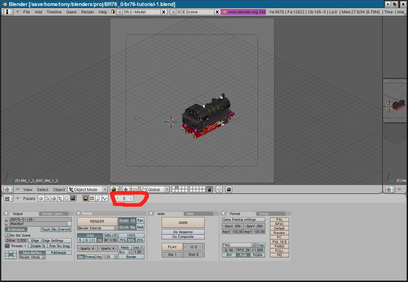The height and width of the screenshot is (282, 408).
Task: Click the render-this-window image icon
Action: pyautogui.click(x=229, y=189)
